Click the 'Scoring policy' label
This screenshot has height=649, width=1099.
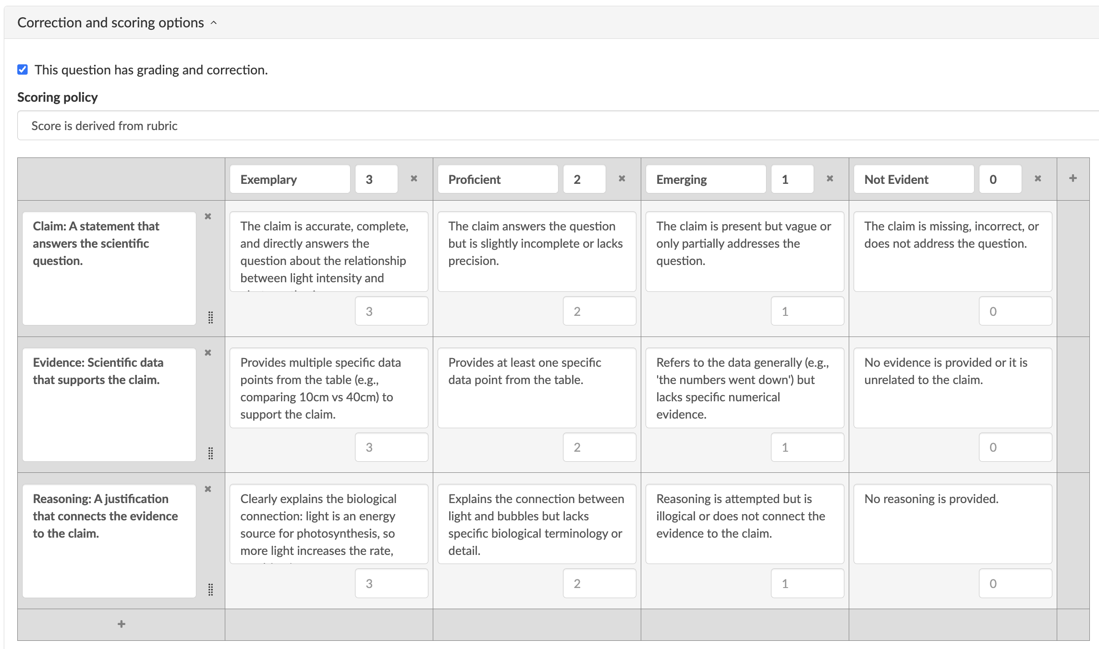tap(58, 97)
